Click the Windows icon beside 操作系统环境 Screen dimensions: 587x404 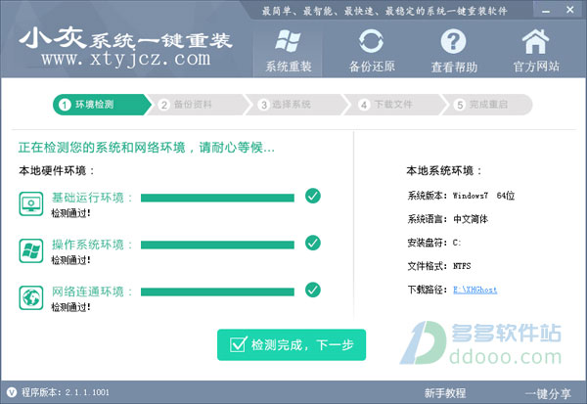click(x=30, y=248)
